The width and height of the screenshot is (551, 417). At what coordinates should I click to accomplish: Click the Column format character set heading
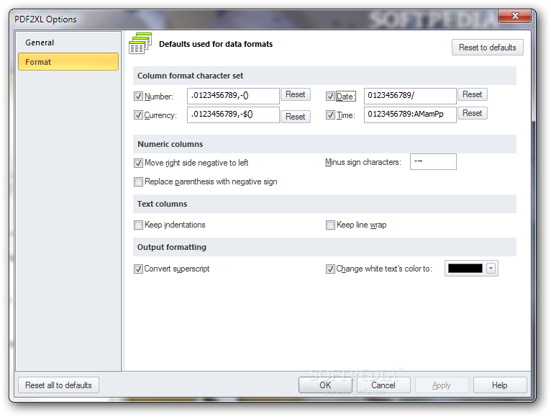coord(190,76)
